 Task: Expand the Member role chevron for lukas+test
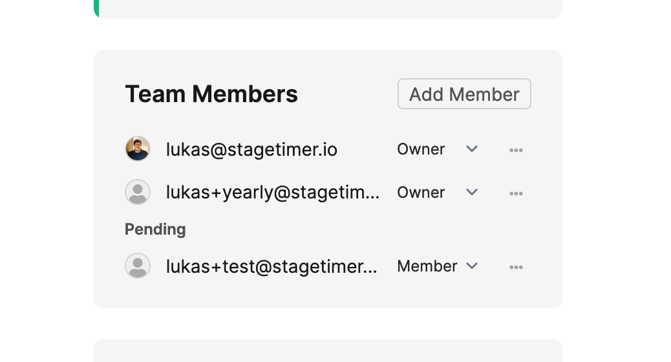(472, 266)
